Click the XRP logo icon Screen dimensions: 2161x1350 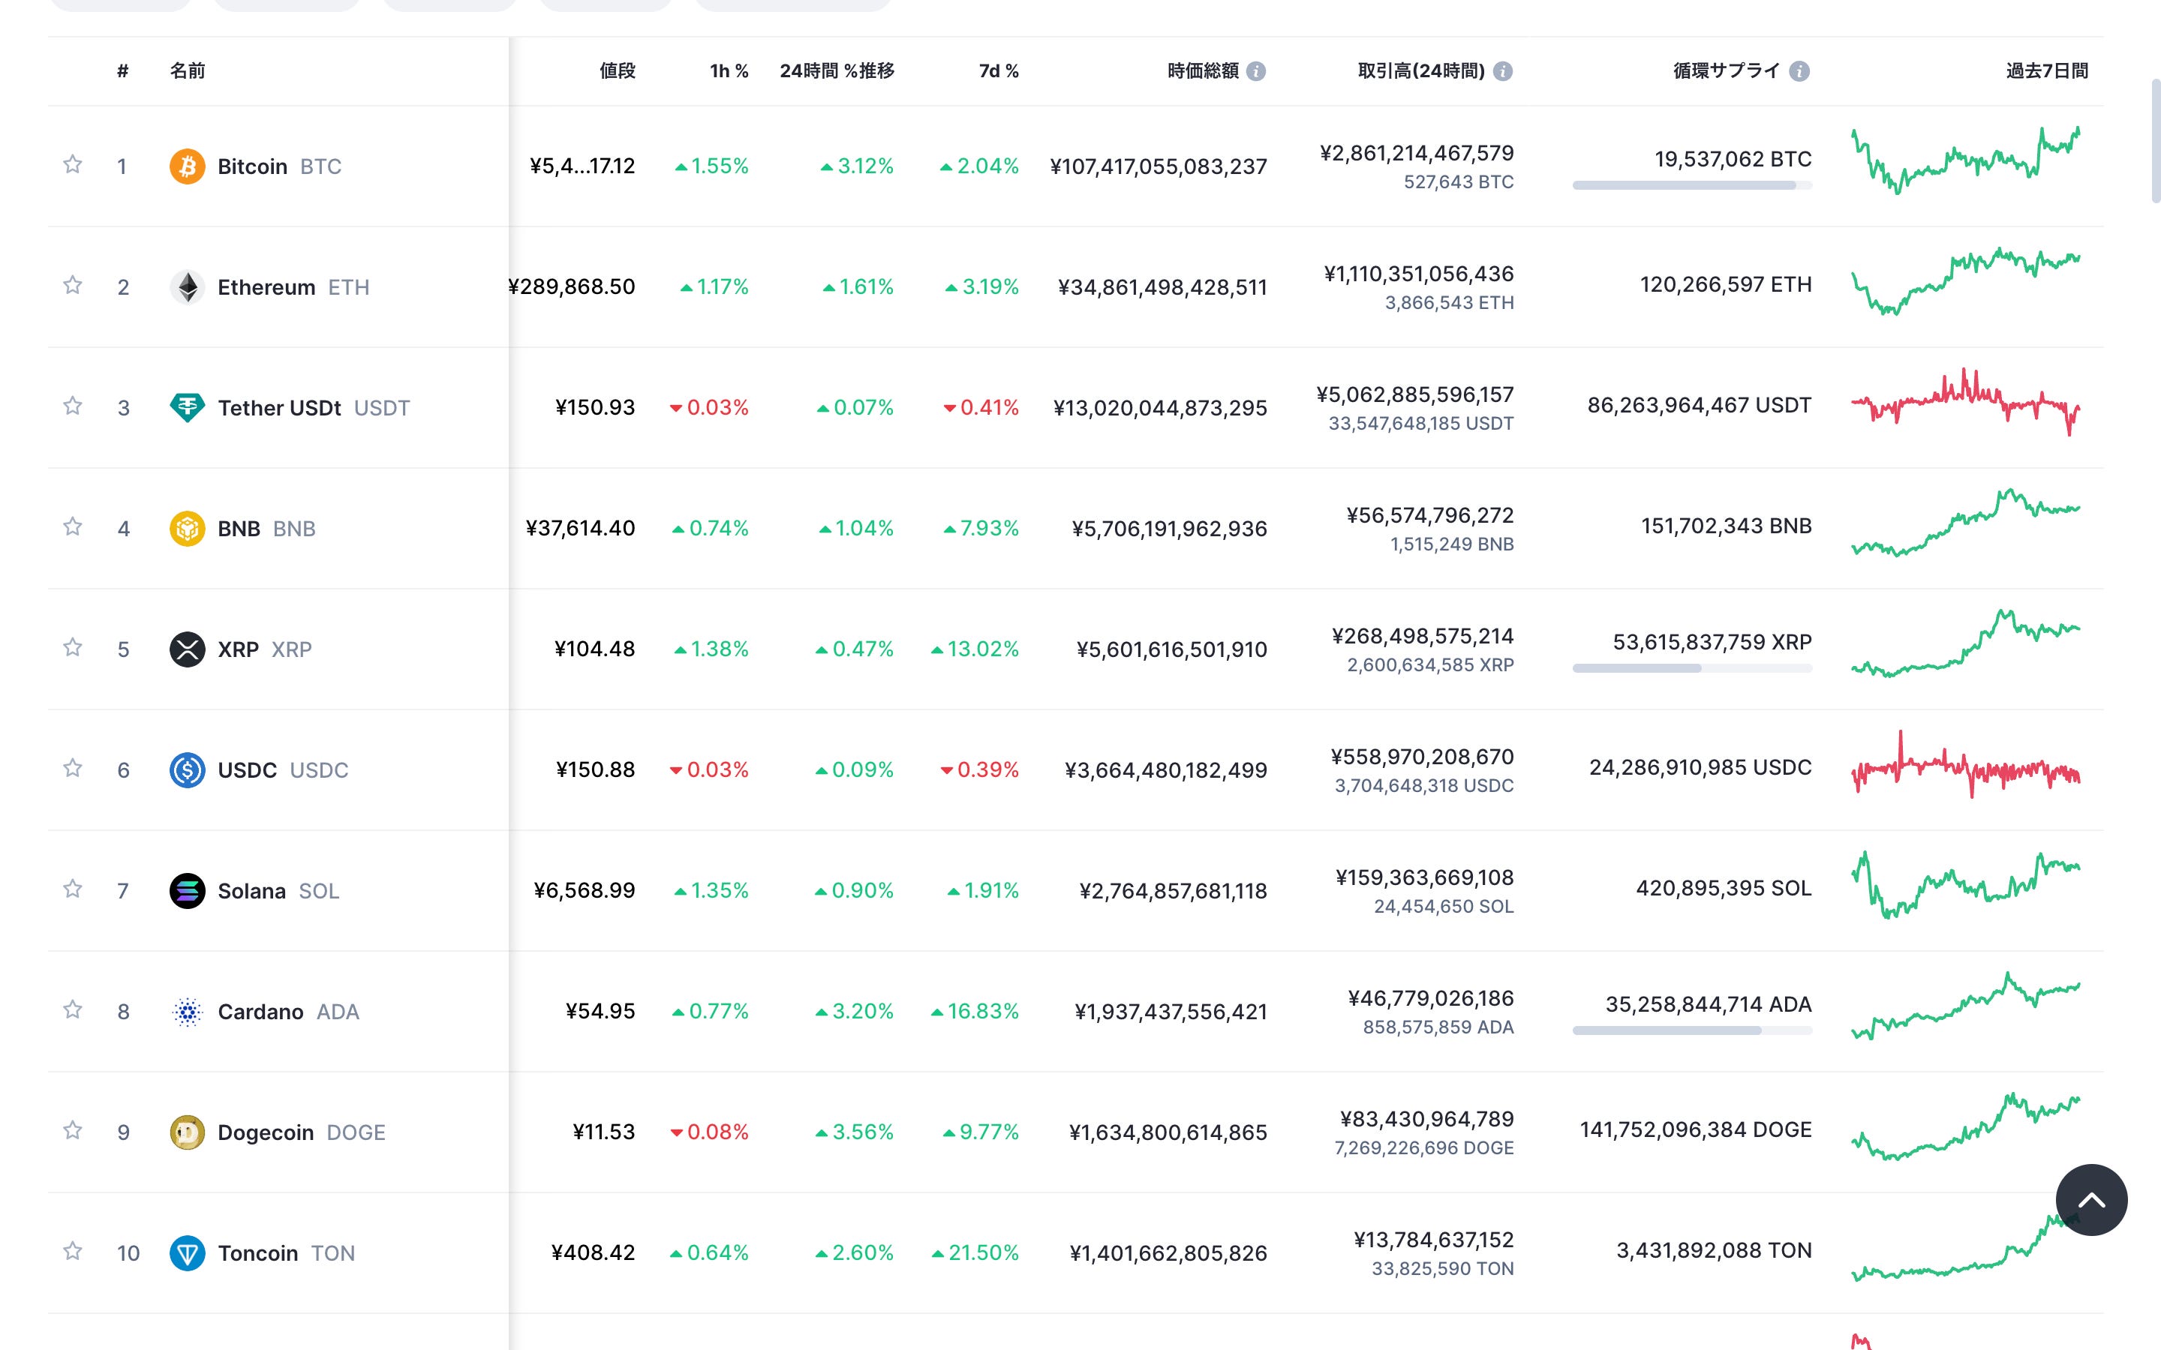tap(187, 649)
